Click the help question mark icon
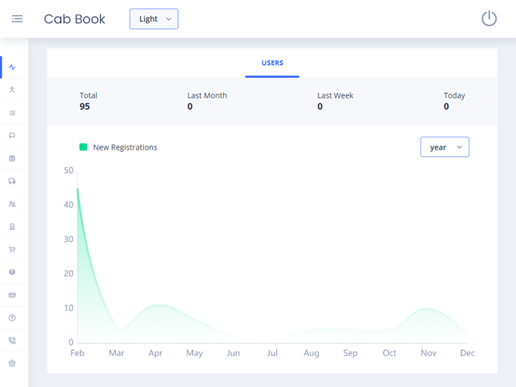 tap(12, 318)
